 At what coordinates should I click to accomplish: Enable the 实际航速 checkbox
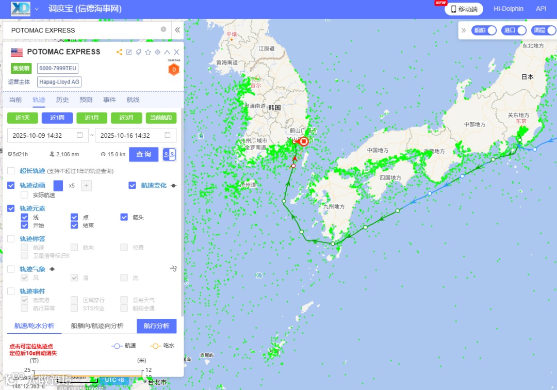click(25, 195)
